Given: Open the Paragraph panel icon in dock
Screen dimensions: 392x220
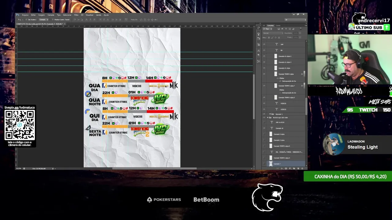Looking at the screenshot, I should (x=259, y=55).
